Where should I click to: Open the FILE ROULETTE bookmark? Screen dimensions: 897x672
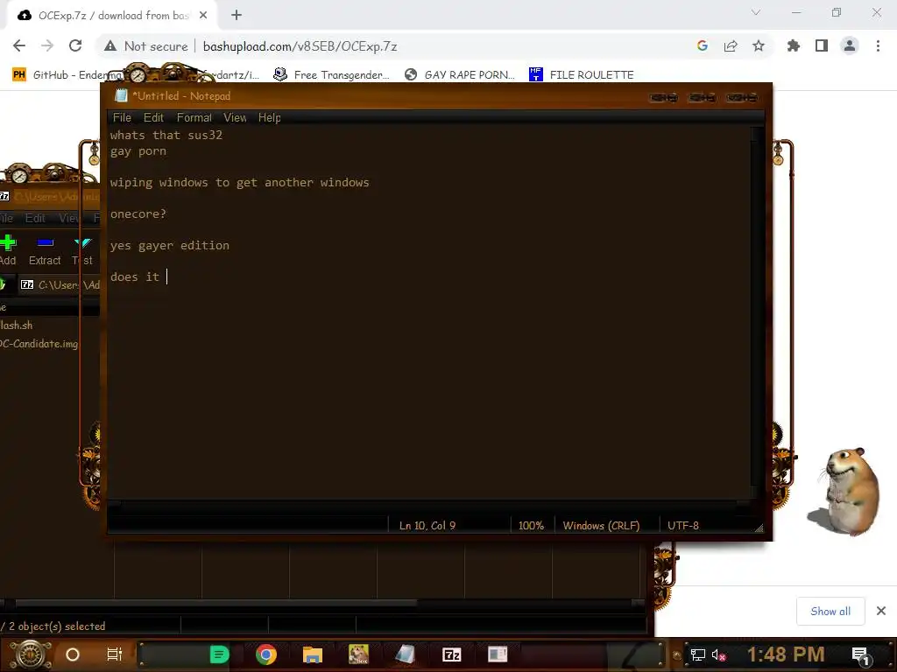(582, 75)
